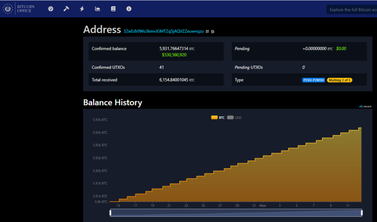Click pending amount +0.00000000 BTC

coord(318,49)
